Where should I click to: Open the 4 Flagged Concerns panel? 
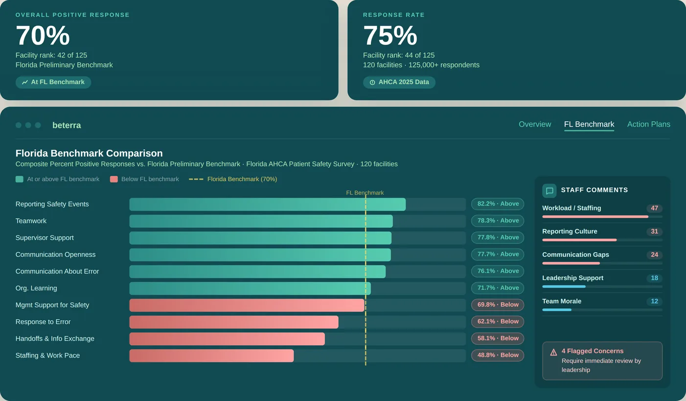(x=602, y=360)
